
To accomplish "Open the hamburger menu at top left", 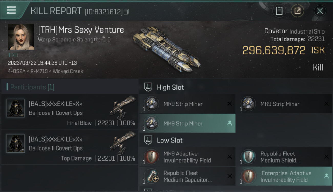I will (x=11, y=10).
